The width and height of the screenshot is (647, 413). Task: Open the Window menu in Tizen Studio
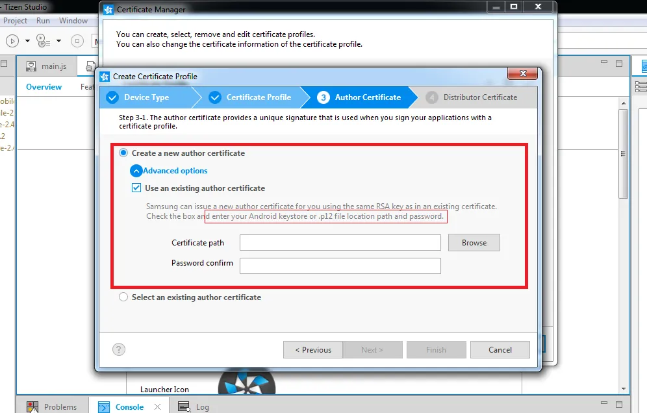(73, 21)
